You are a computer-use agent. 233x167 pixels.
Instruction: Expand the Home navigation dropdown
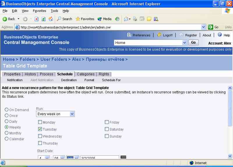[x=184, y=43]
